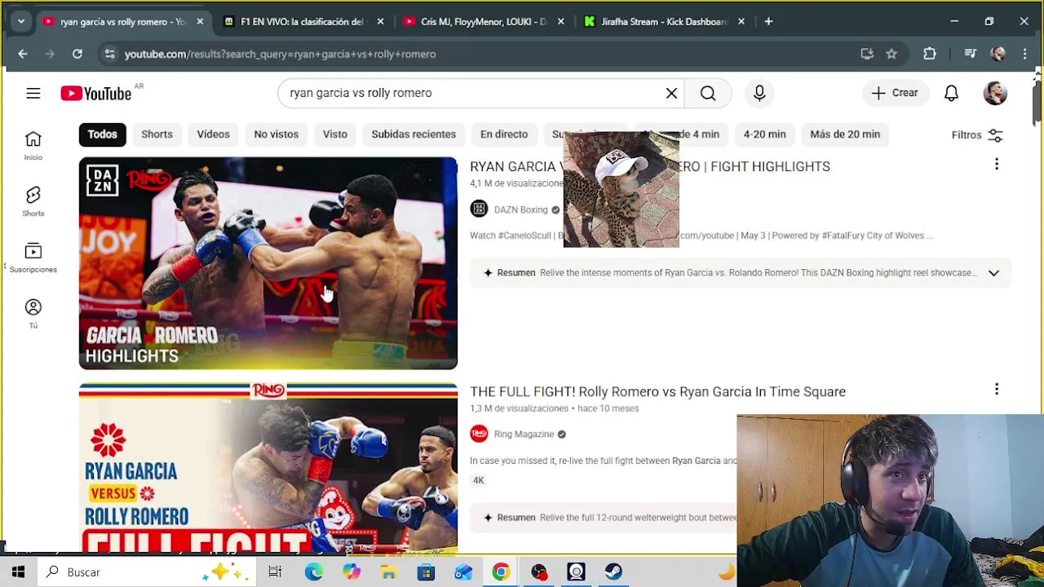Open the tab search dropdown arrow
1044x587 pixels.
20,21
